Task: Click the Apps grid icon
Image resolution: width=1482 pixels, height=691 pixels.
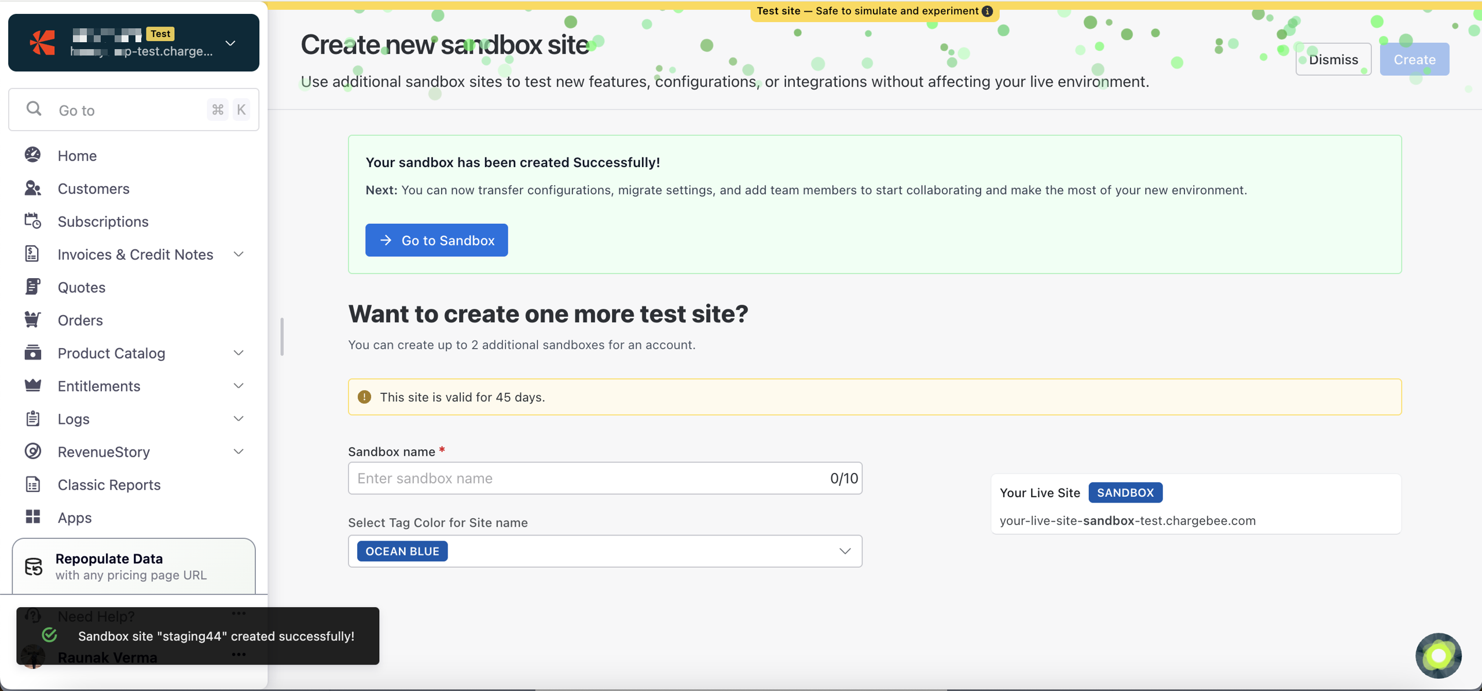Action: (33, 517)
